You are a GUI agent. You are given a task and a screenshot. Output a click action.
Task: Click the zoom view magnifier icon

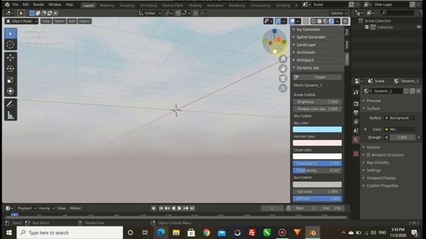tap(283, 58)
